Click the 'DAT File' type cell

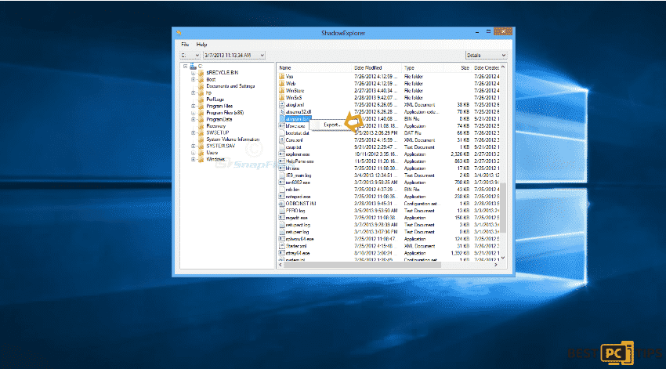[412, 133]
